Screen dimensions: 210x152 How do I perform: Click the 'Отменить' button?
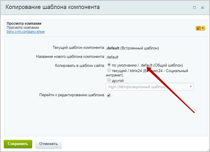[48, 144]
